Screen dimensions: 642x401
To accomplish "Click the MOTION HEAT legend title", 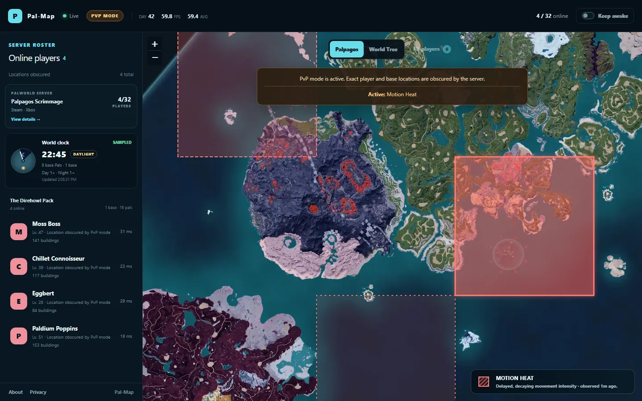I will [514, 378].
